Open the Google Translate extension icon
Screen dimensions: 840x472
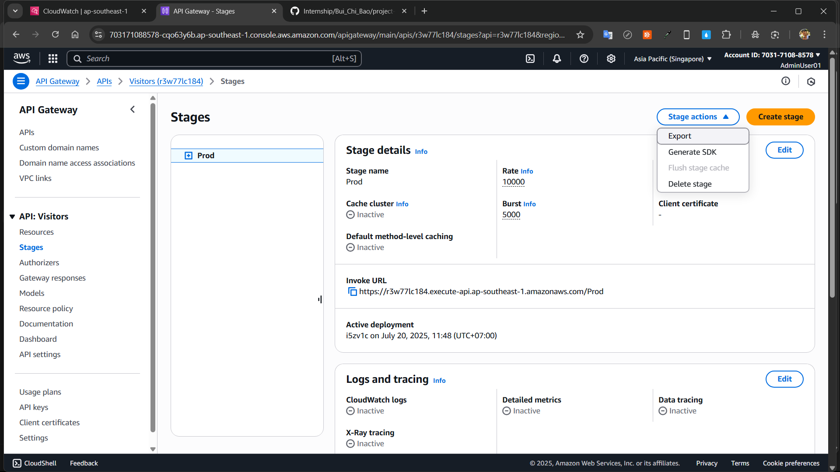tap(608, 35)
